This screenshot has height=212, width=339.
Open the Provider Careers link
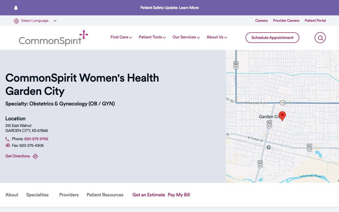coord(286,21)
